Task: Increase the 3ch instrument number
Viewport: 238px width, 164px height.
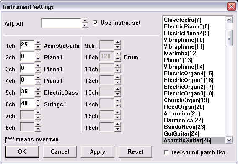Action: (x=38, y=66)
